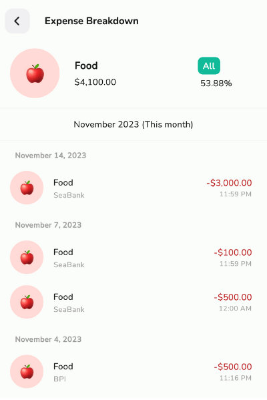This screenshot has height=400, width=267.
Task: Tap apple icon of the 12:00 AM transaction
Action: (x=27, y=302)
